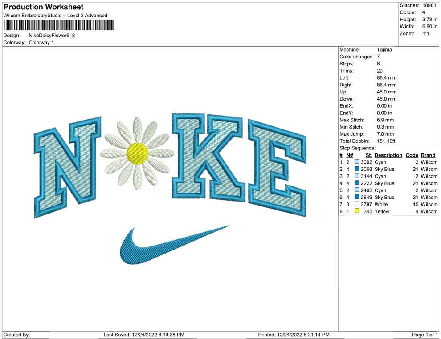Click the Production Worksheet title
The width and height of the screenshot is (441, 339).
[44, 7]
